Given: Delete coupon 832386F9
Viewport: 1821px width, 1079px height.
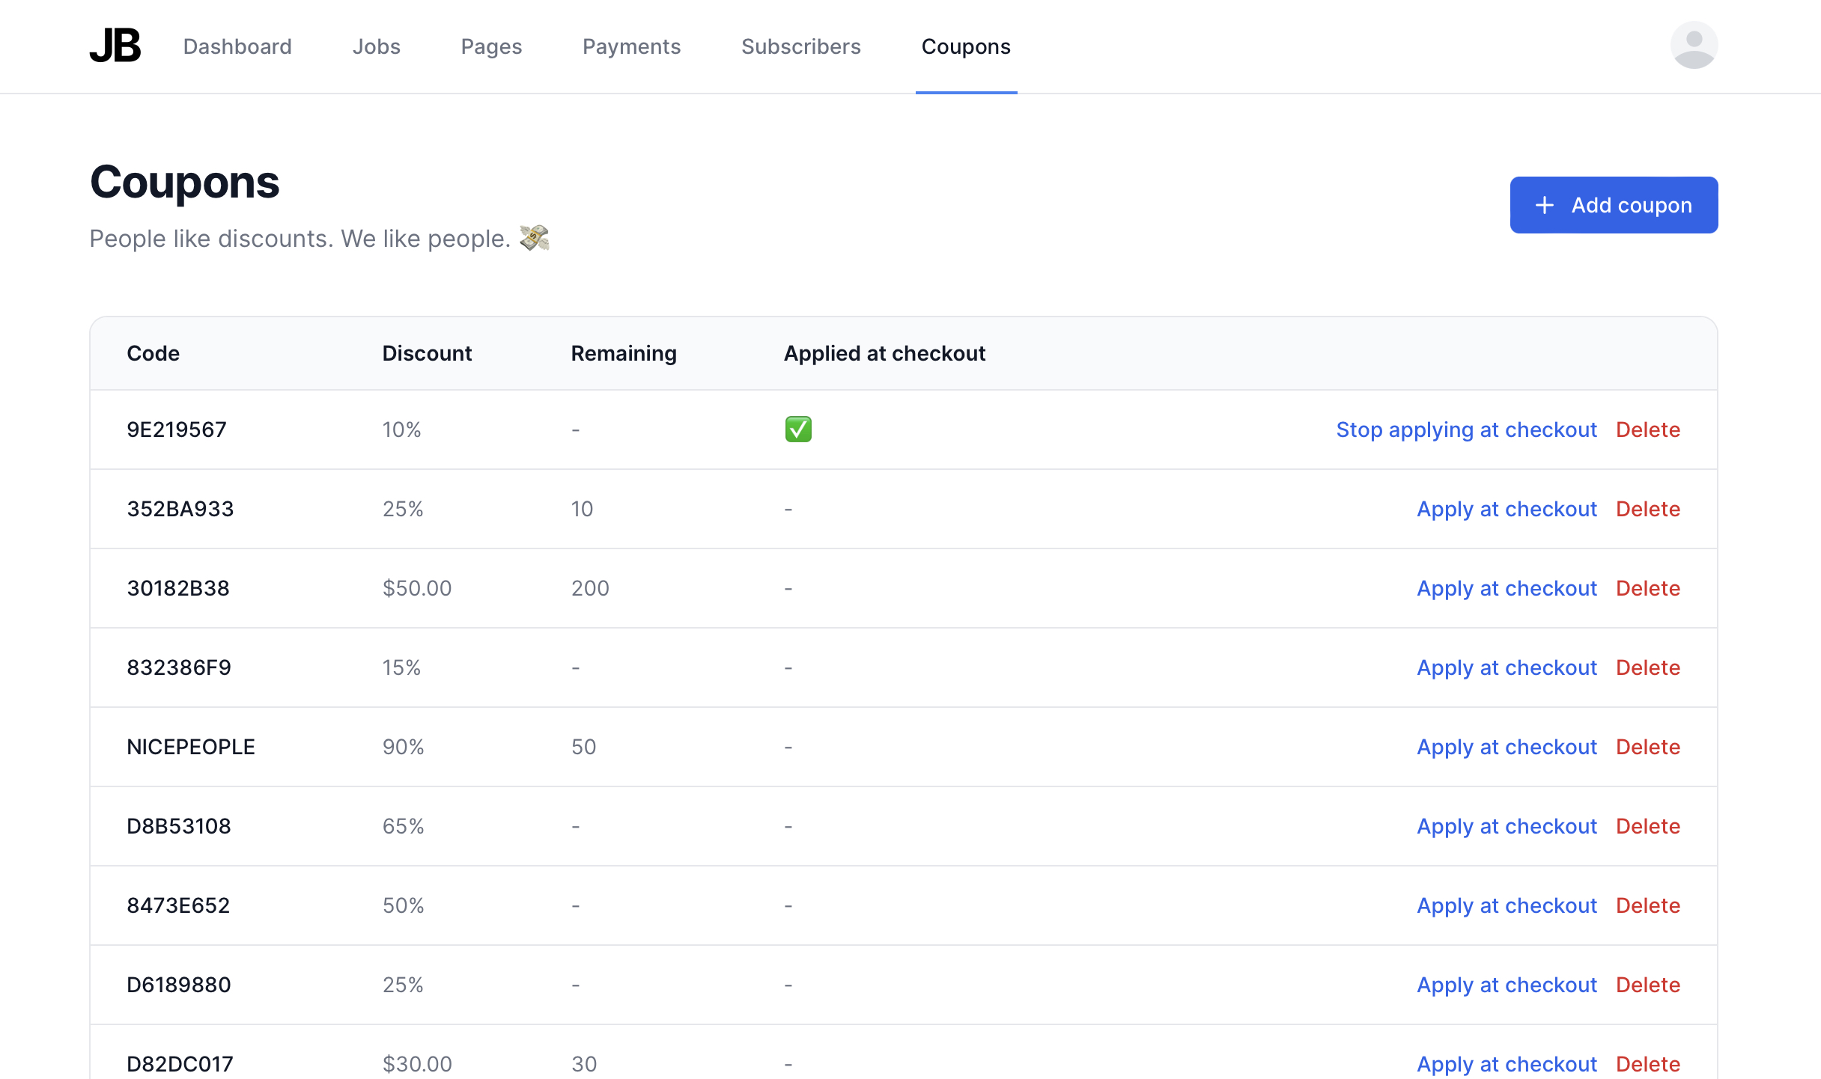Looking at the screenshot, I should click(1647, 667).
